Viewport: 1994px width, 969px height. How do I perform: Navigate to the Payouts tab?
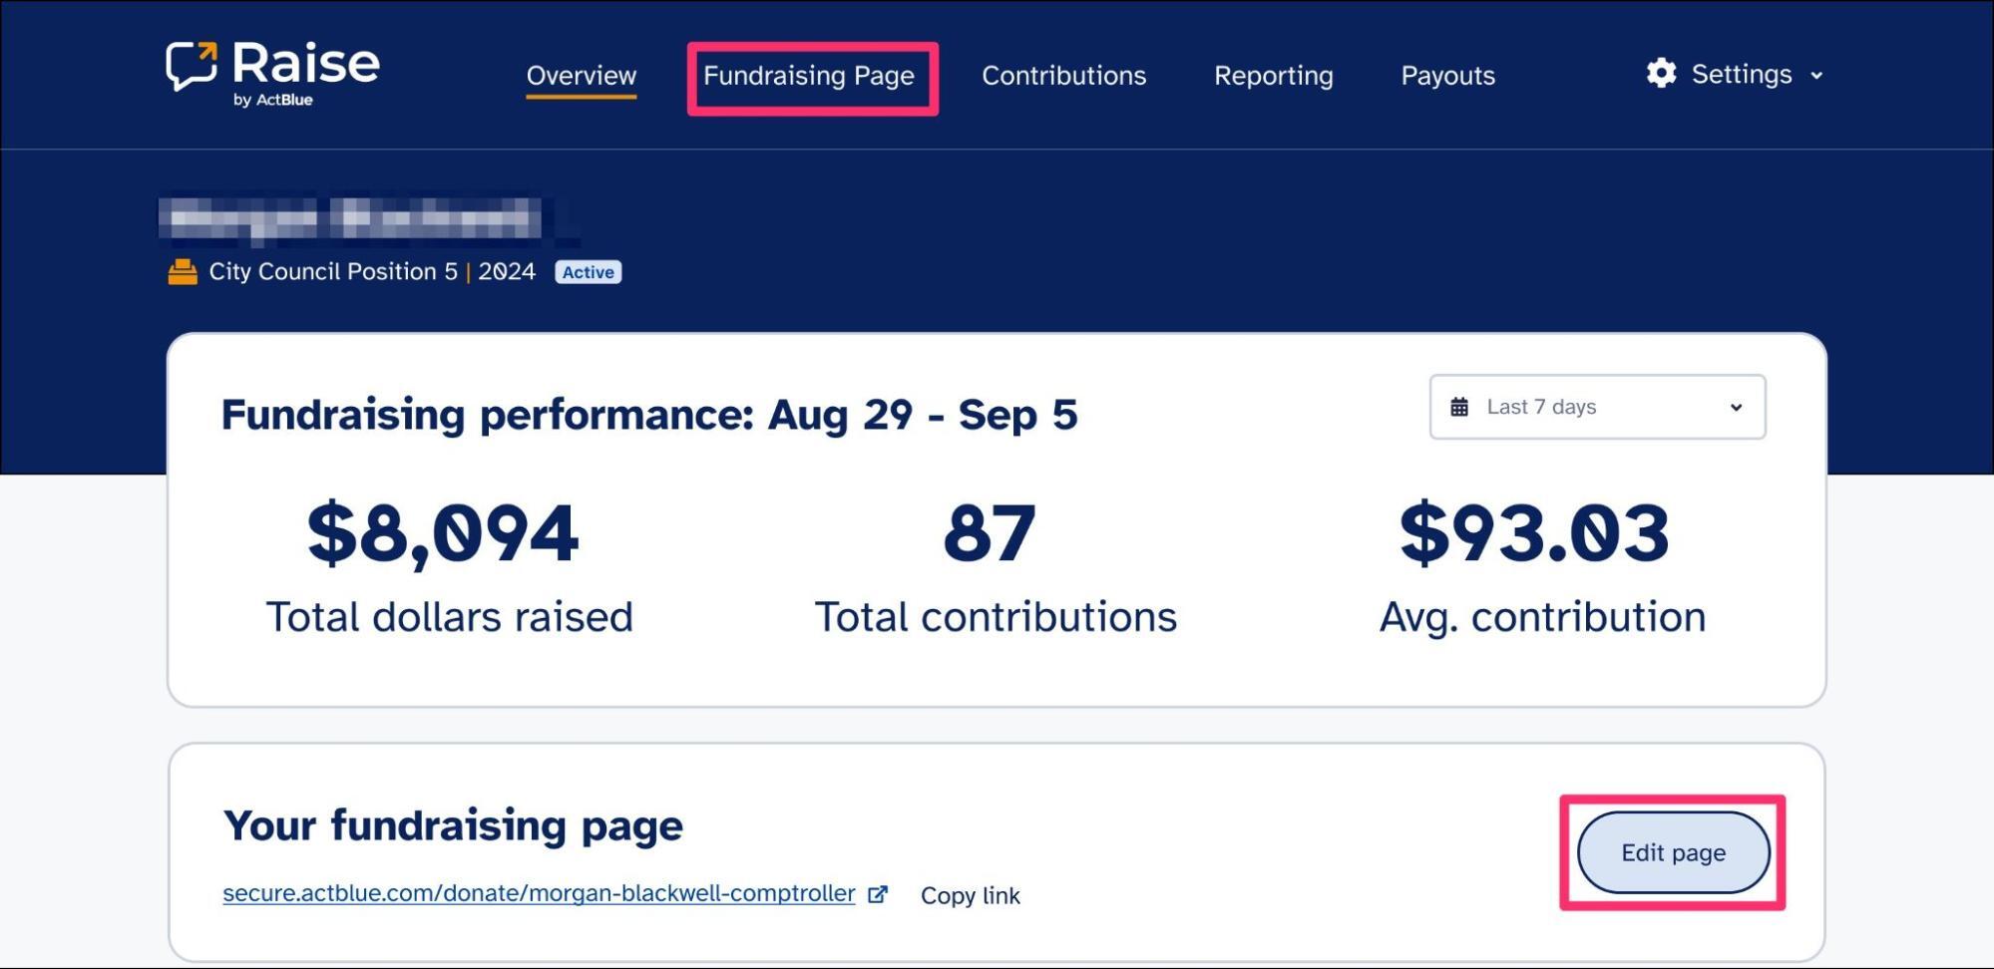(1447, 76)
